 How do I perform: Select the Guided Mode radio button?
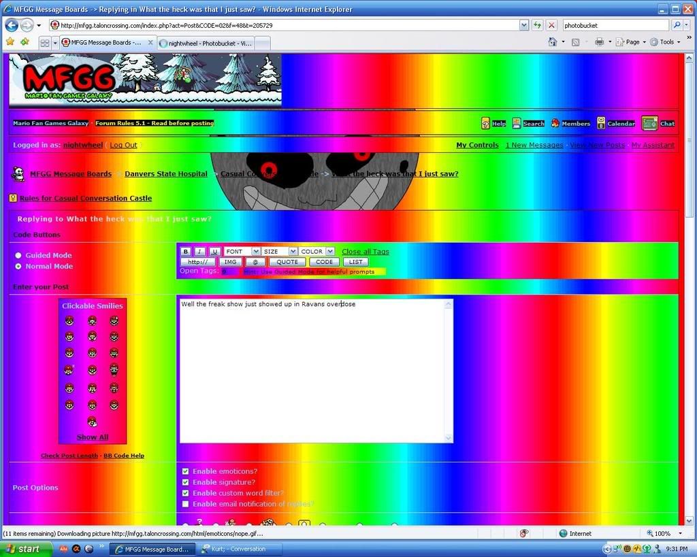pos(19,255)
